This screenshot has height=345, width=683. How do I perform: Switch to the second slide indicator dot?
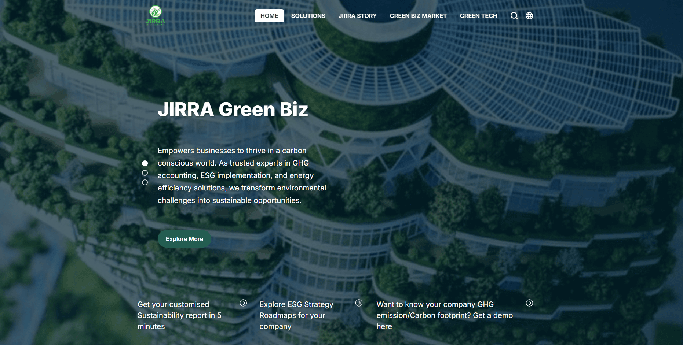[x=145, y=173]
